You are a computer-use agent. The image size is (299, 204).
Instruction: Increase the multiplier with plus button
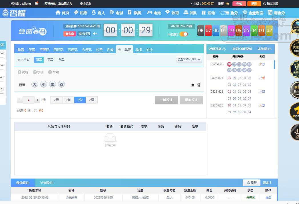pos(37,100)
